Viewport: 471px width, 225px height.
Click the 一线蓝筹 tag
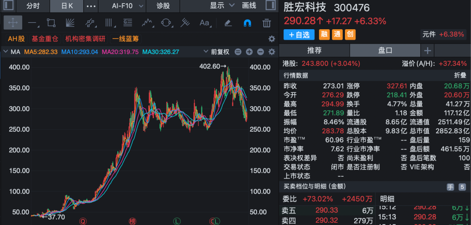tap(126, 39)
